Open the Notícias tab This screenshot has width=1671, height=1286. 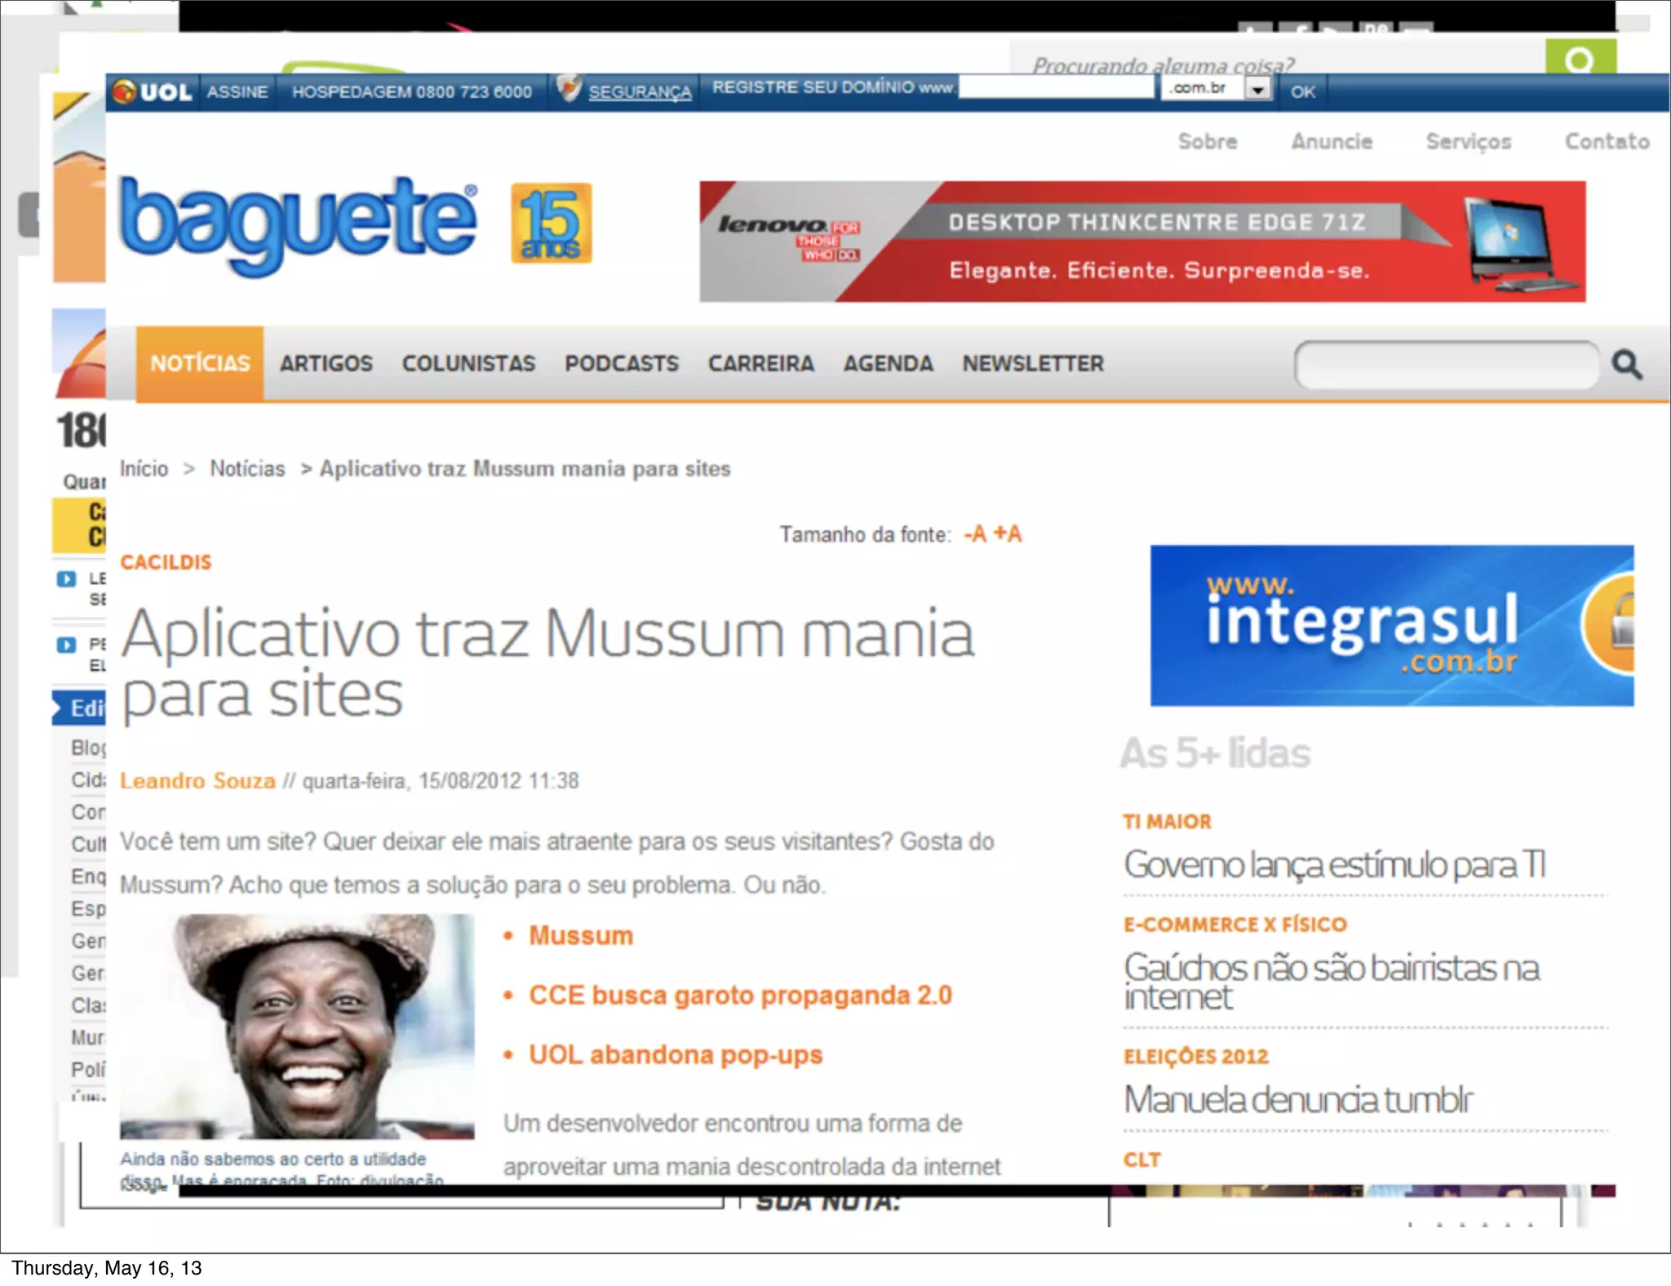(x=200, y=364)
